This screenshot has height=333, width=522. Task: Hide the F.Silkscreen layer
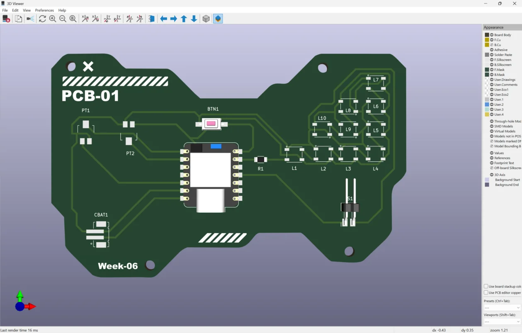(x=492, y=60)
